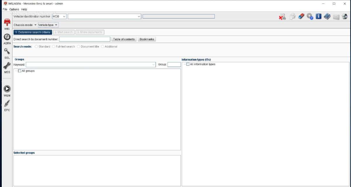Open the File menu
This screenshot has width=351, height=187.
point(5,9)
